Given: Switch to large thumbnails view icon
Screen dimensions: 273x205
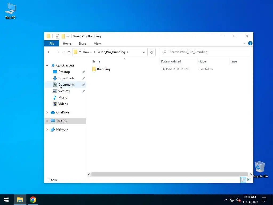Looking at the screenshot, I should point(249,180).
